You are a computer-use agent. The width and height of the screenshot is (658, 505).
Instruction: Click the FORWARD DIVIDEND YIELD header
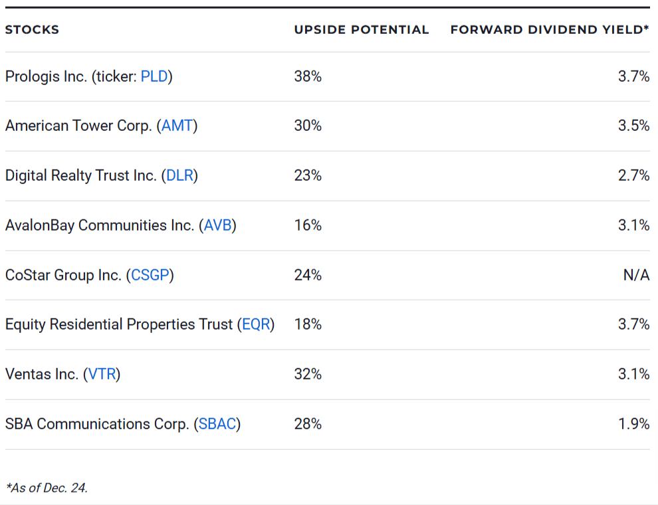click(549, 30)
